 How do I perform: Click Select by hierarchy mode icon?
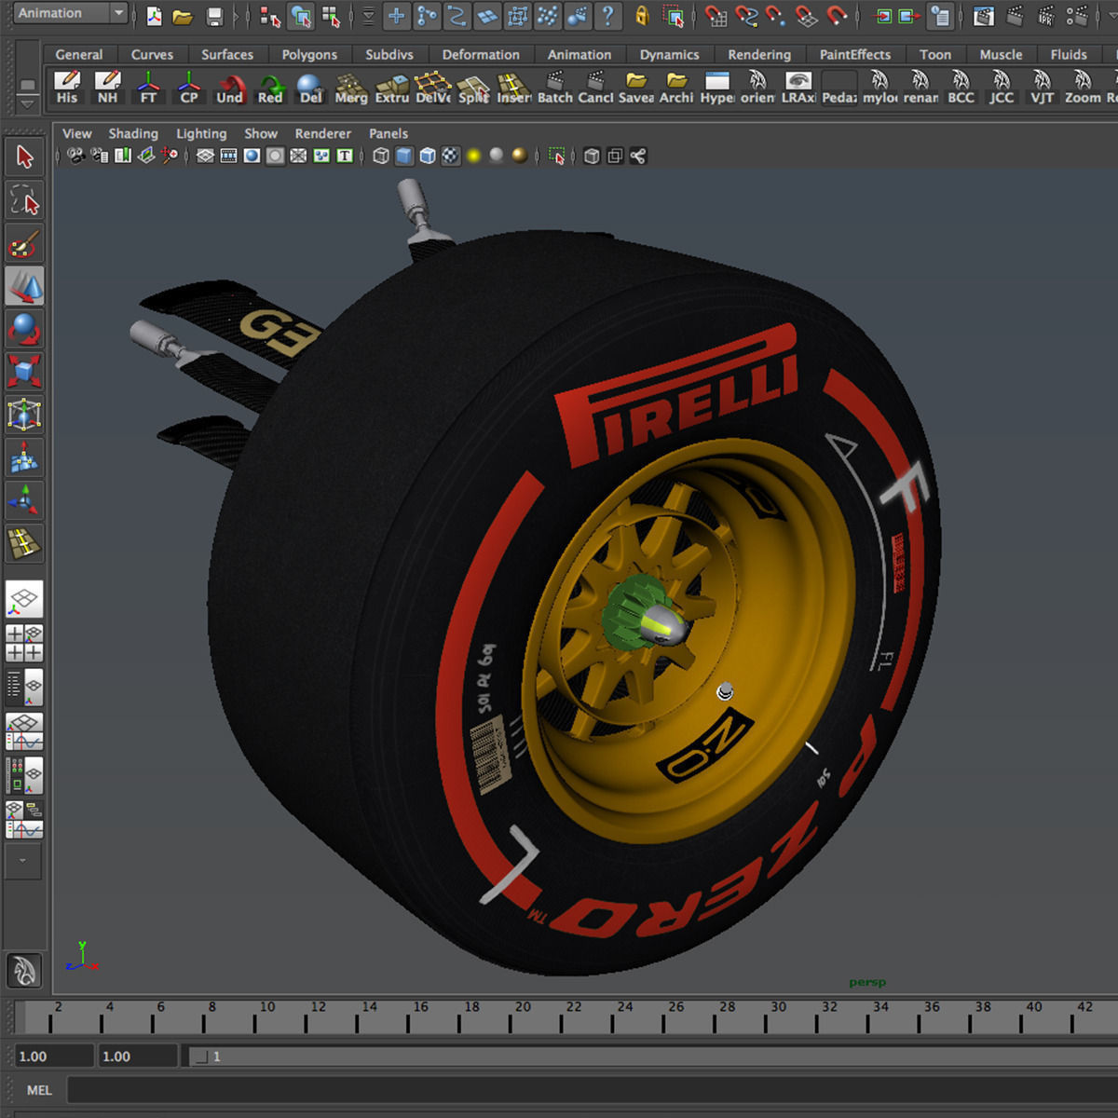(x=271, y=16)
